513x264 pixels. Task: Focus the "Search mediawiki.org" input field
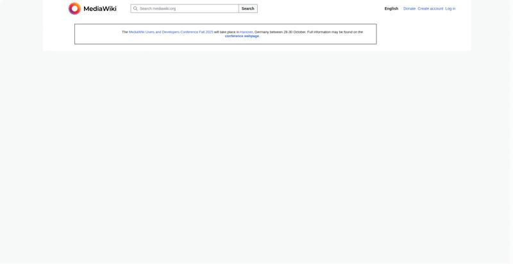pos(187,8)
